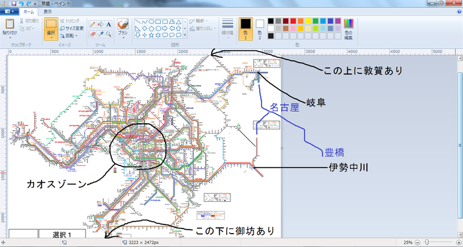Choose the straight Line shape
Image resolution: width=463 pixels, height=247 pixels.
pos(138,22)
